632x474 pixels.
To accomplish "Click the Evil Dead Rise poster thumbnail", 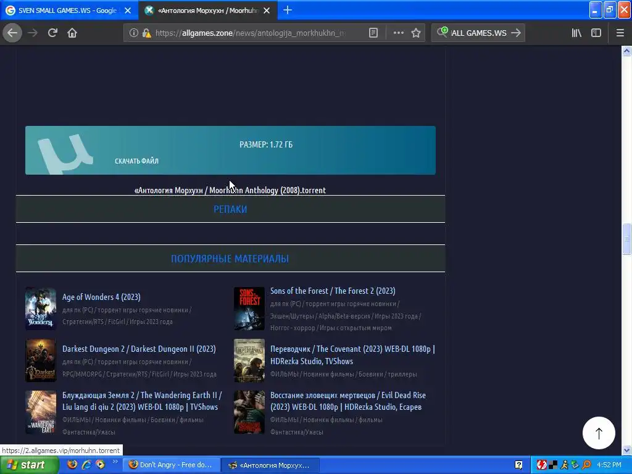I will [x=249, y=412].
